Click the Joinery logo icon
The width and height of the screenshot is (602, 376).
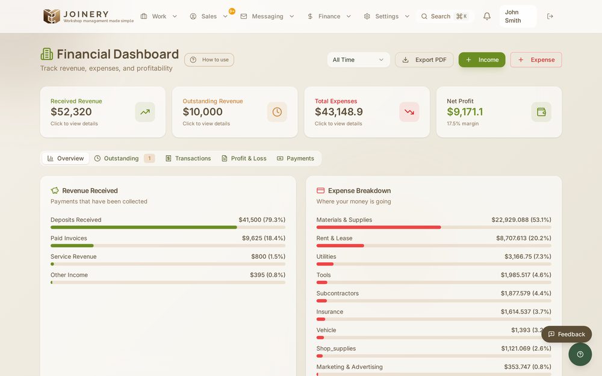[51, 16]
